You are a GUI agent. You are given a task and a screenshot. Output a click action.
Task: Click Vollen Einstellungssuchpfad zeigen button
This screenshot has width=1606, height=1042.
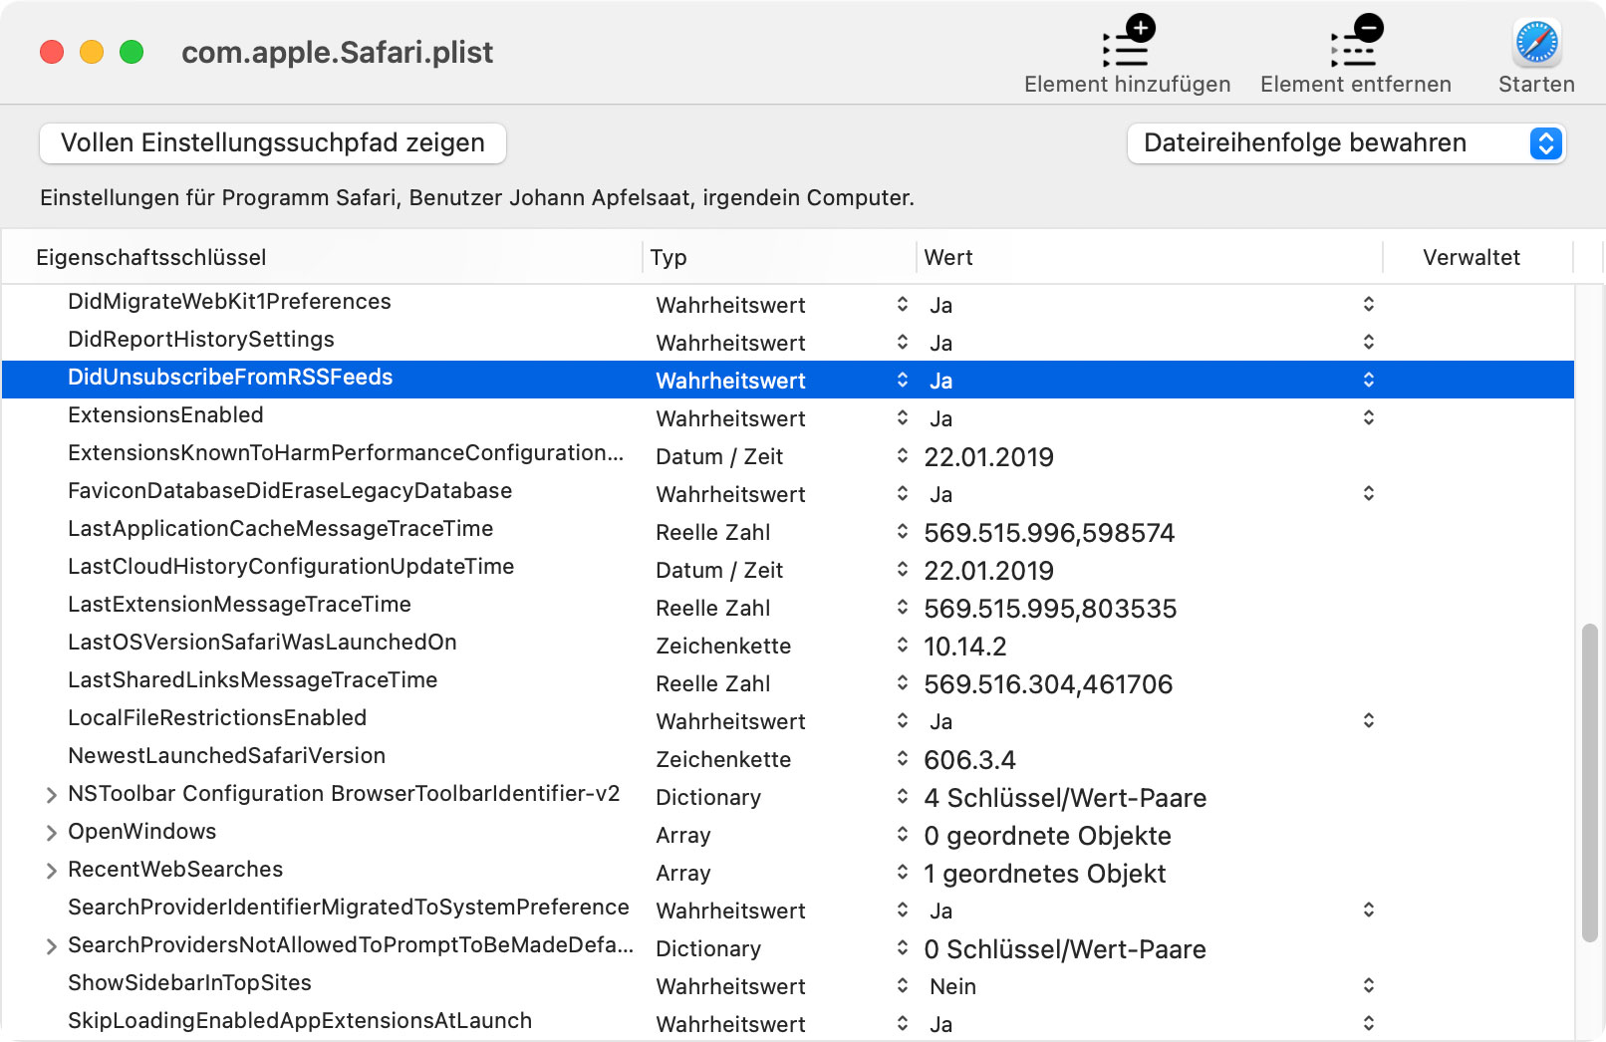(273, 142)
